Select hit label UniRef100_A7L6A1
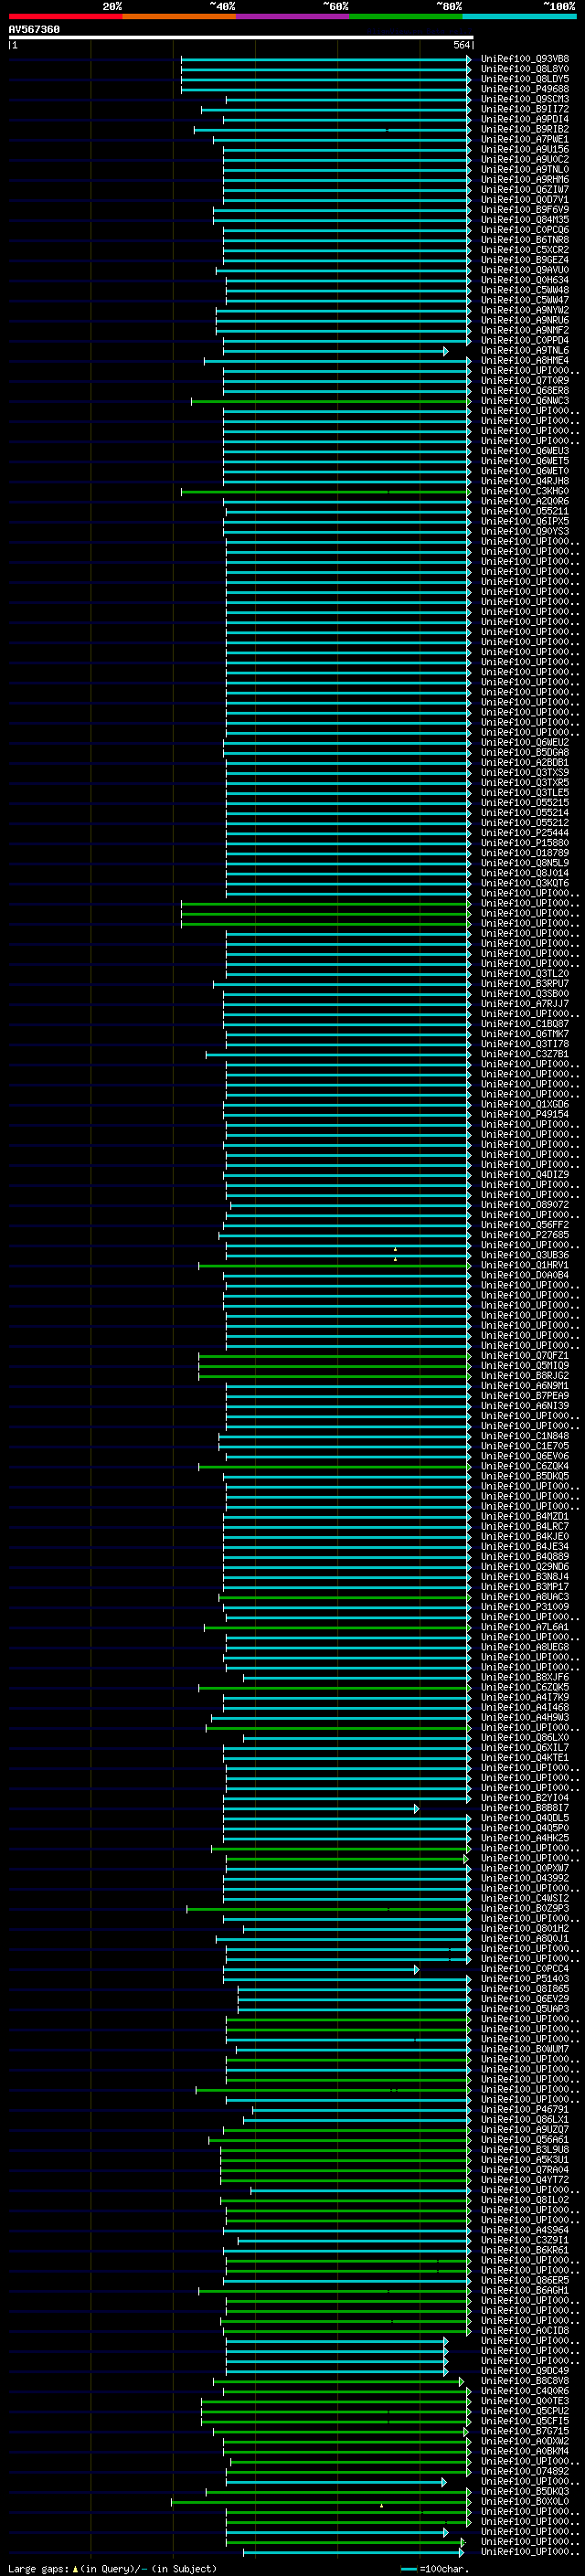The height and width of the screenshot is (2576, 585). coord(525,1627)
